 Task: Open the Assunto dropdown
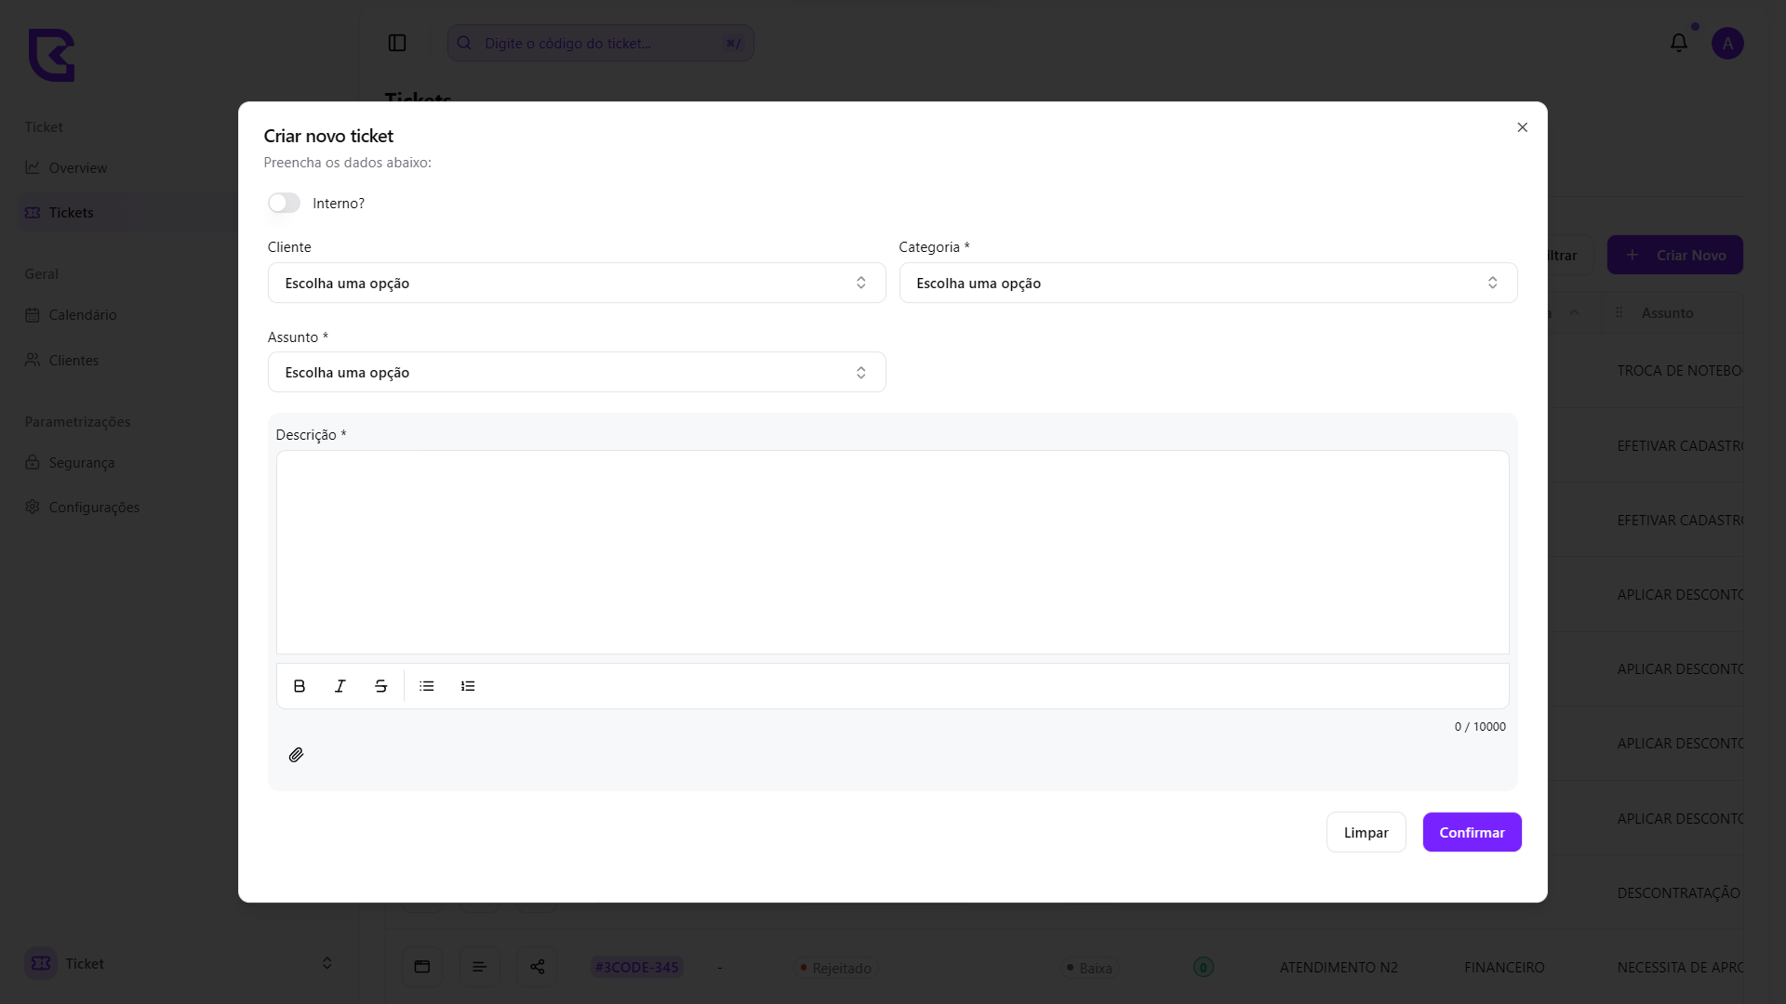pos(576,372)
